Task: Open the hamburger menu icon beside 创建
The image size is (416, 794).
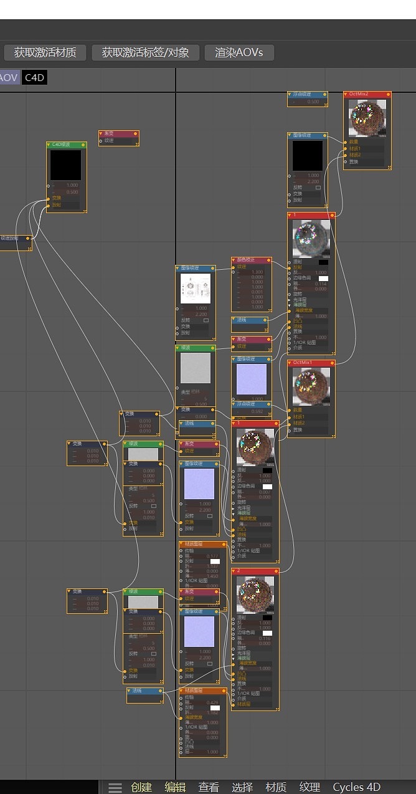Action: [115, 787]
